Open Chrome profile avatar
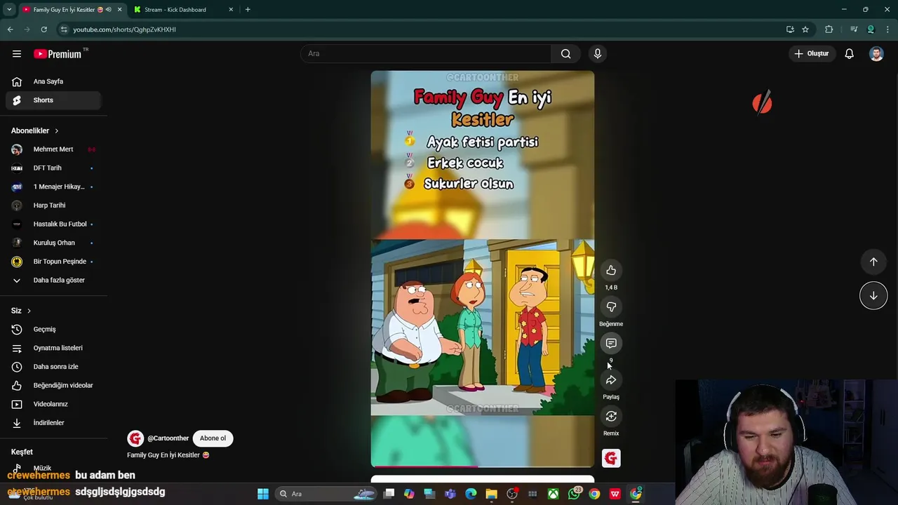This screenshot has height=505, width=898. coord(871,29)
